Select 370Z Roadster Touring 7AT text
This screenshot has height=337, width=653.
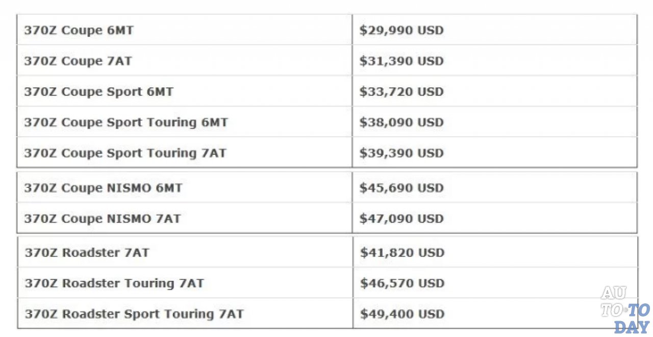pyautogui.click(x=114, y=283)
